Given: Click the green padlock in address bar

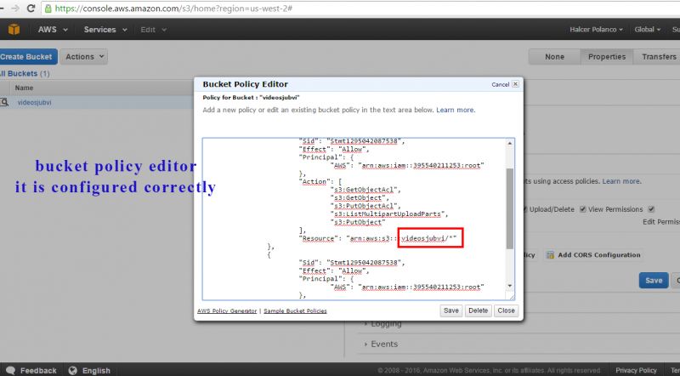Looking at the screenshot, I should coord(48,9).
